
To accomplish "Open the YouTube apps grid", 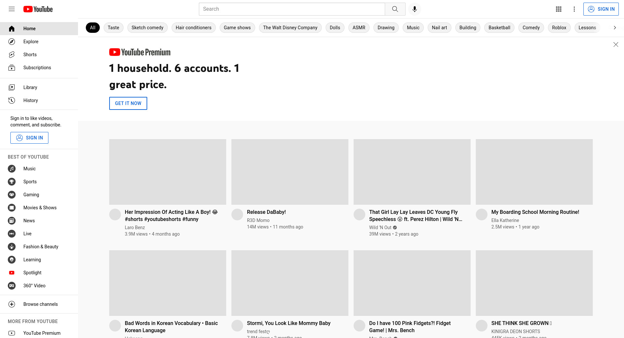I will click(559, 9).
